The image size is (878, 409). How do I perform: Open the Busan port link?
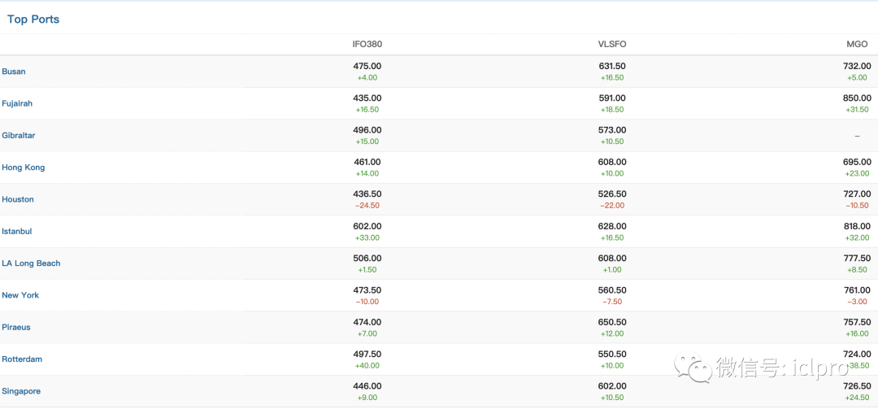(14, 72)
